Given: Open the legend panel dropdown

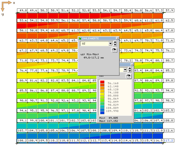Looking at the screenshot, I should (x=125, y=70).
